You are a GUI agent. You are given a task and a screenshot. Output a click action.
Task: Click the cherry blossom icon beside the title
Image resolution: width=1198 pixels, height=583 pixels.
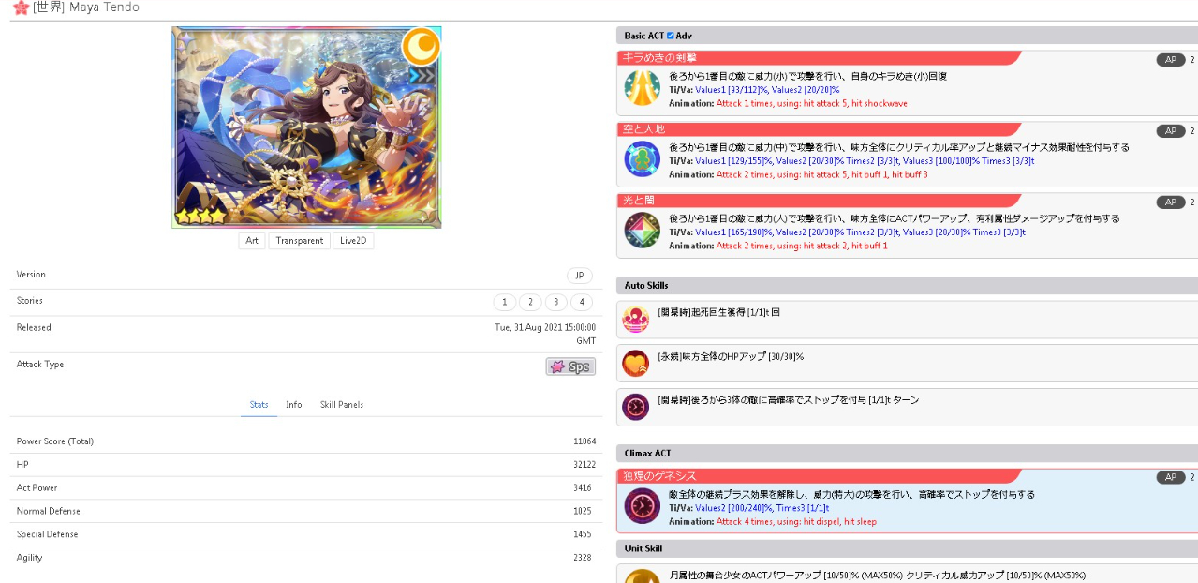coord(21,8)
